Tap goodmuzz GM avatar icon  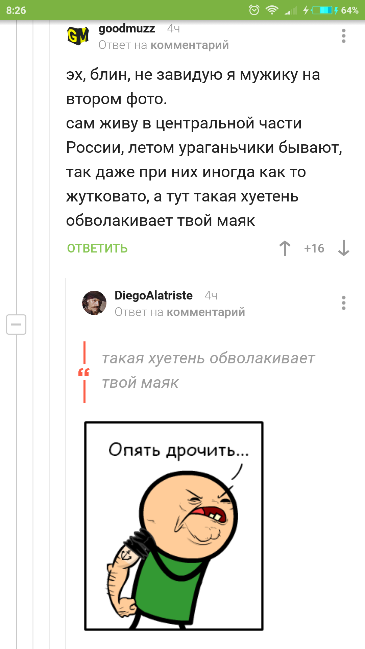pos(78,35)
